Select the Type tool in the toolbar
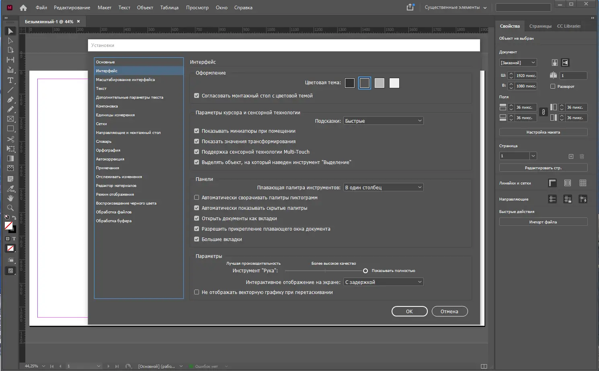The height and width of the screenshot is (371, 599). pyautogui.click(x=10, y=80)
